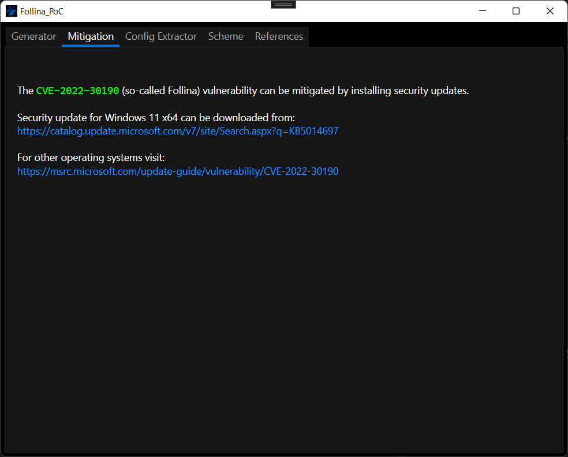Click 'Security update for Windows 11 x64' line
568x457 pixels.
click(156, 118)
